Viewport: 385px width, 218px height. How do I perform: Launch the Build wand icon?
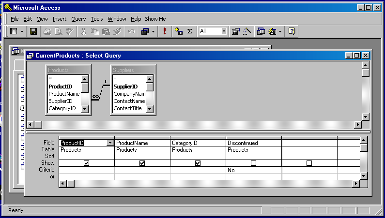(x=247, y=31)
